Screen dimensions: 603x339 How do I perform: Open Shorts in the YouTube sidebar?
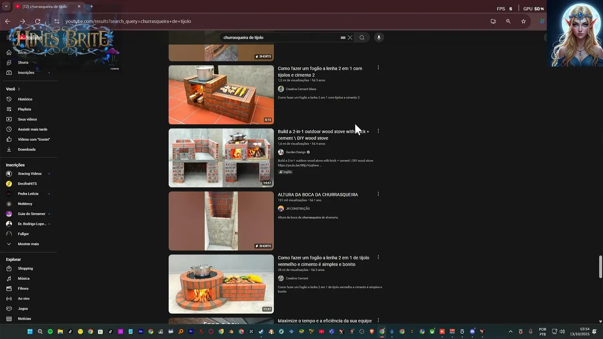pyautogui.click(x=23, y=63)
